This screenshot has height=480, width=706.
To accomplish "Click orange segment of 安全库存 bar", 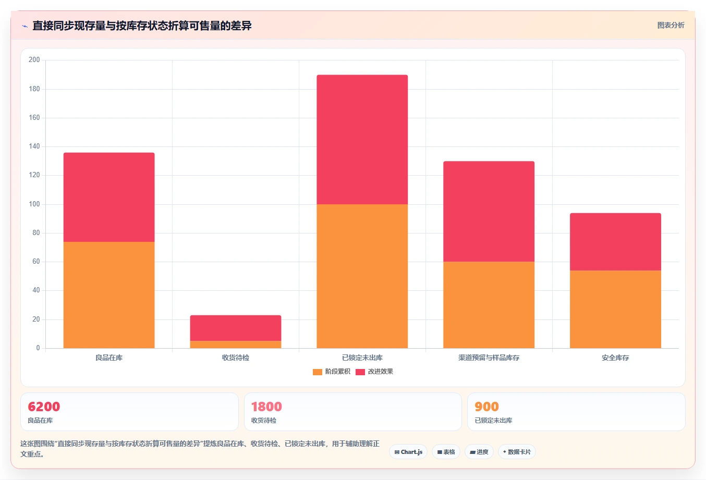I will [616, 309].
